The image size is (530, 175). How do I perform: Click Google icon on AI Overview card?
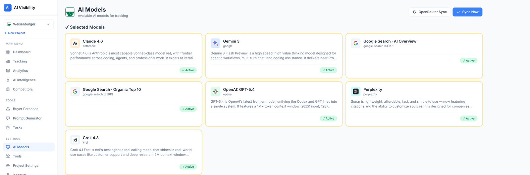(x=356, y=43)
